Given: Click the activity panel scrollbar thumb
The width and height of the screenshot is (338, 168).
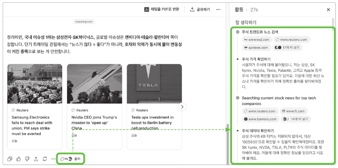Looking at the screenshot, I should [333, 24].
